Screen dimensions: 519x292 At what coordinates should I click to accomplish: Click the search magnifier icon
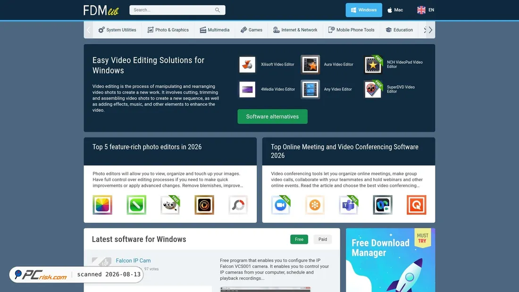pos(218,10)
